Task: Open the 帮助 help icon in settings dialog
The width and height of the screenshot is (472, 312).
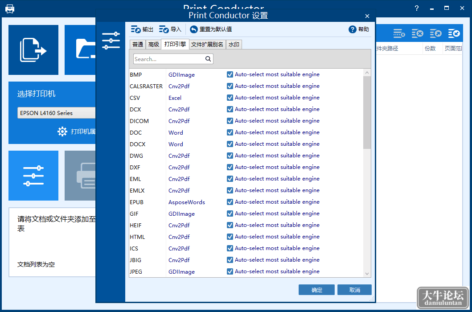Action: tap(353, 29)
